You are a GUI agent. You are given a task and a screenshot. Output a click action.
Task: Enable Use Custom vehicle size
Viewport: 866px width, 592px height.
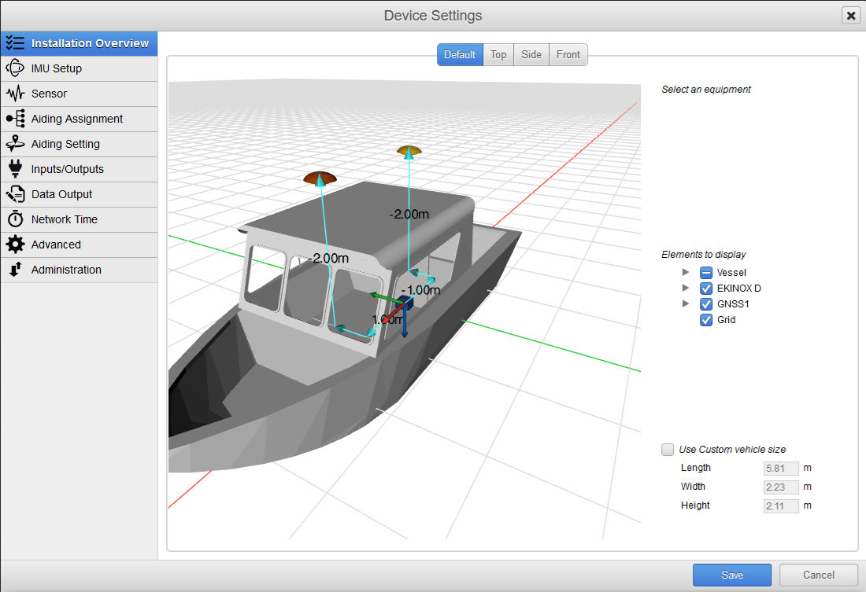[668, 450]
